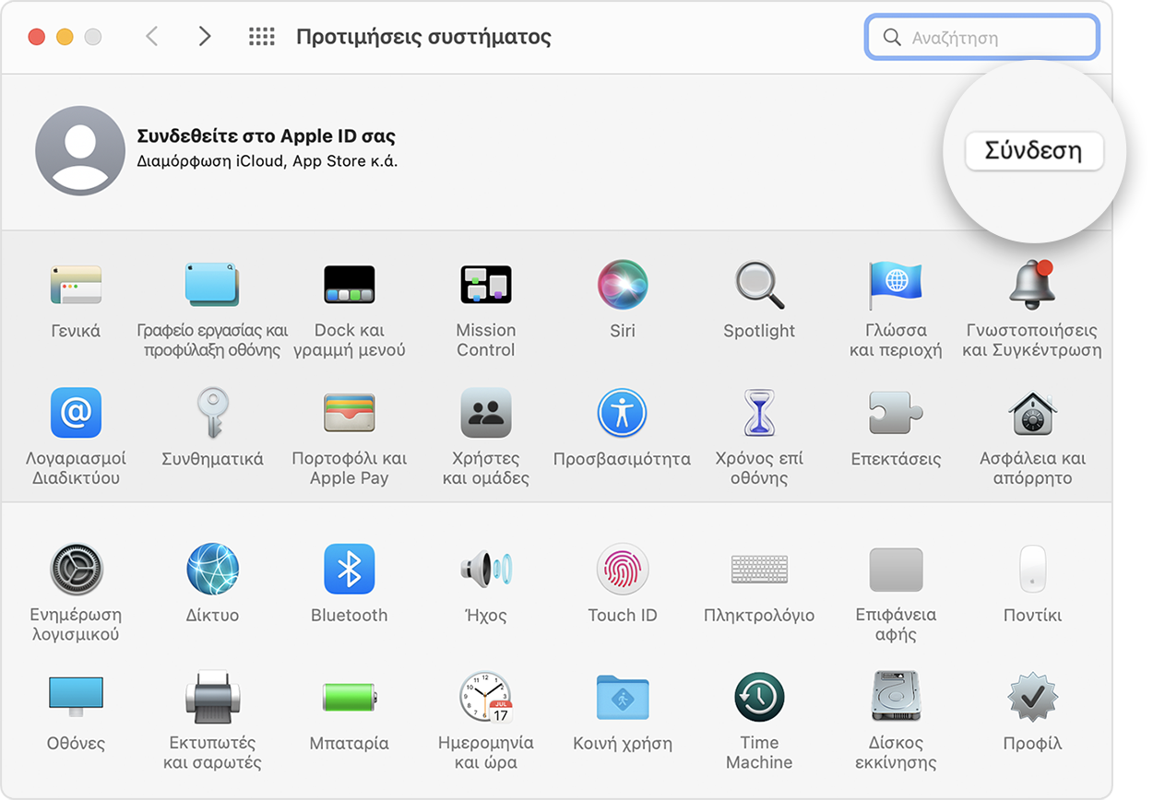Open the Bluetooth preferences pane

(350, 569)
